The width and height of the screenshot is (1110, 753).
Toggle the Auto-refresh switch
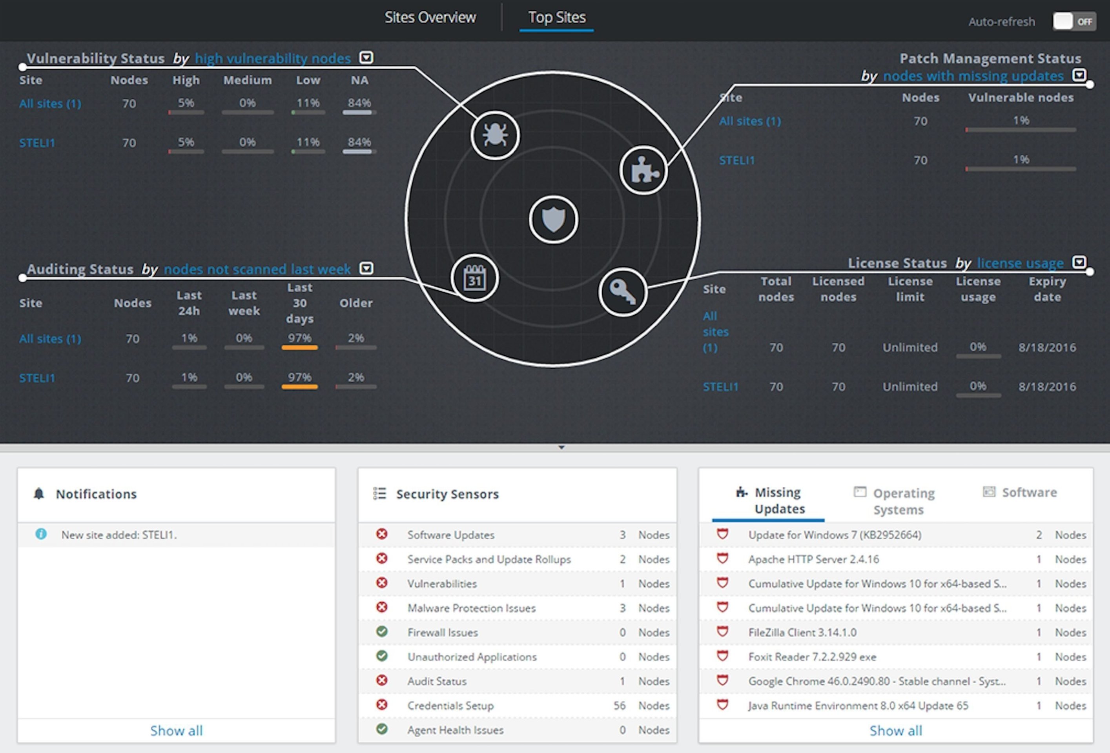click(x=1074, y=22)
